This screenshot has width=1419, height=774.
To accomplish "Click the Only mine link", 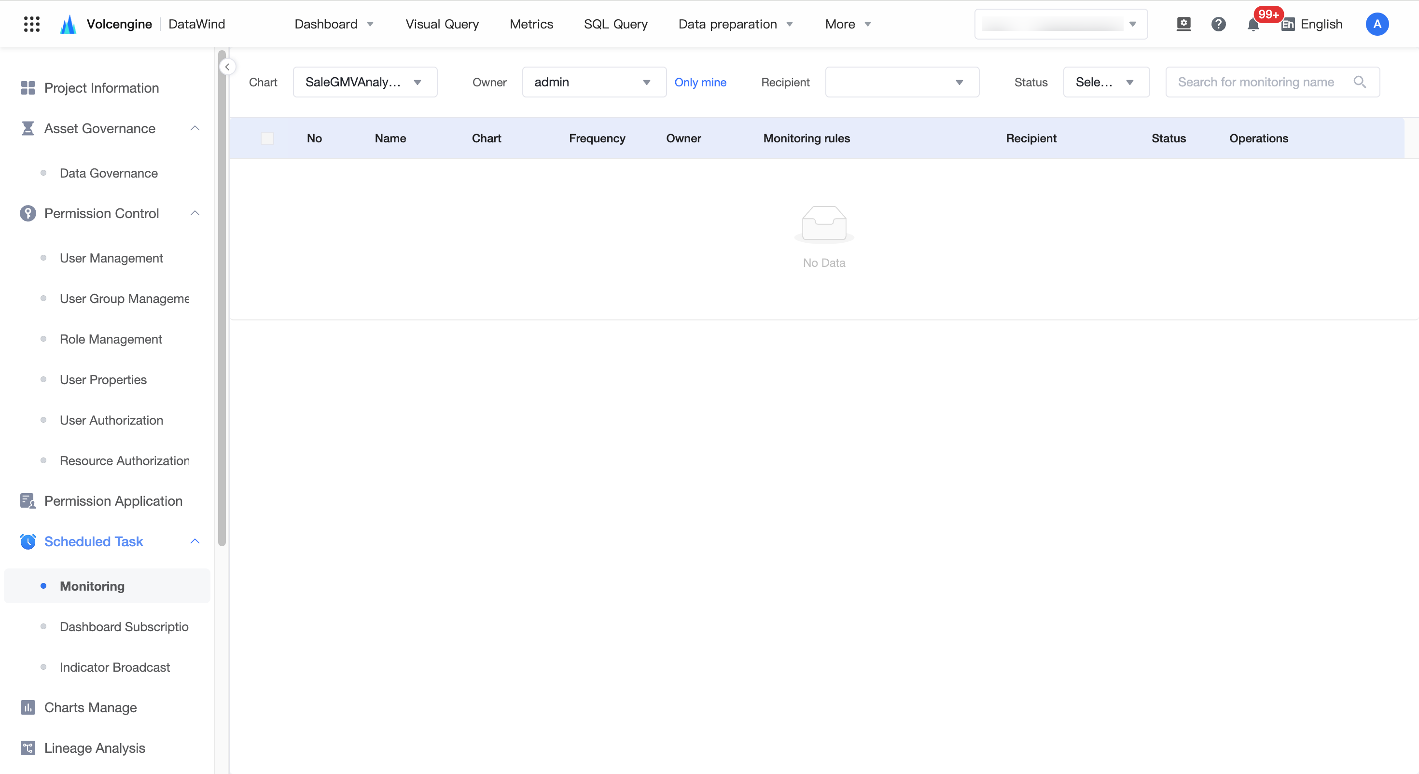I will pos(699,82).
